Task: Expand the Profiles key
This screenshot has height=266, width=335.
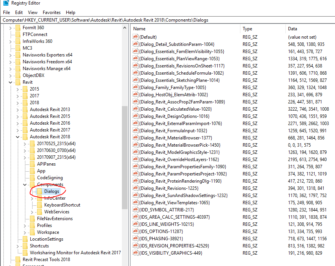Action: click(25, 225)
